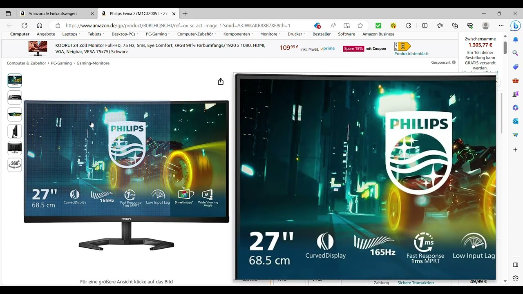Open Bing Copilot sidebar button
Viewport: 523px width, 294px height.
(x=515, y=26)
